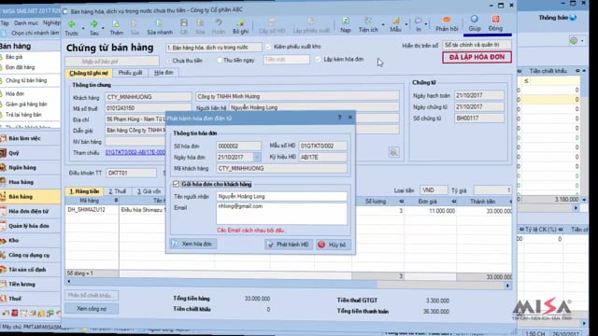Switch to the Phiếu xuất tab
Viewport: 598px width, 336px height.
coord(130,73)
